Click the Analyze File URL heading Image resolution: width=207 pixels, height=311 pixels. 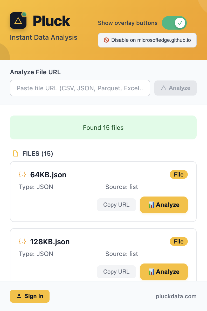[x=35, y=72]
